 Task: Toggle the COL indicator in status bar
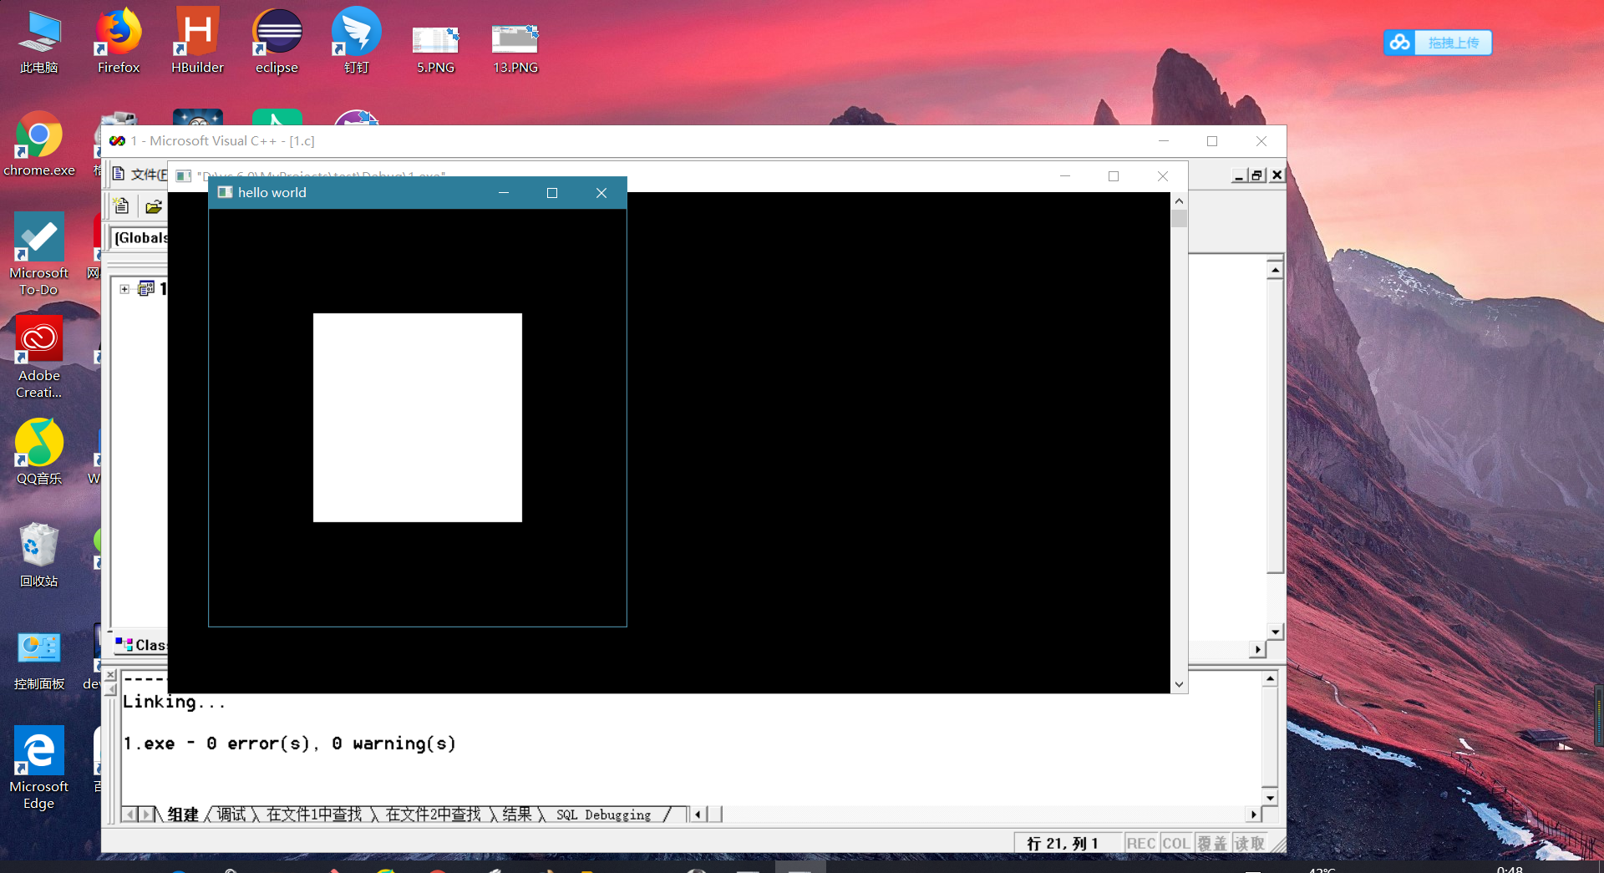pyautogui.click(x=1175, y=843)
